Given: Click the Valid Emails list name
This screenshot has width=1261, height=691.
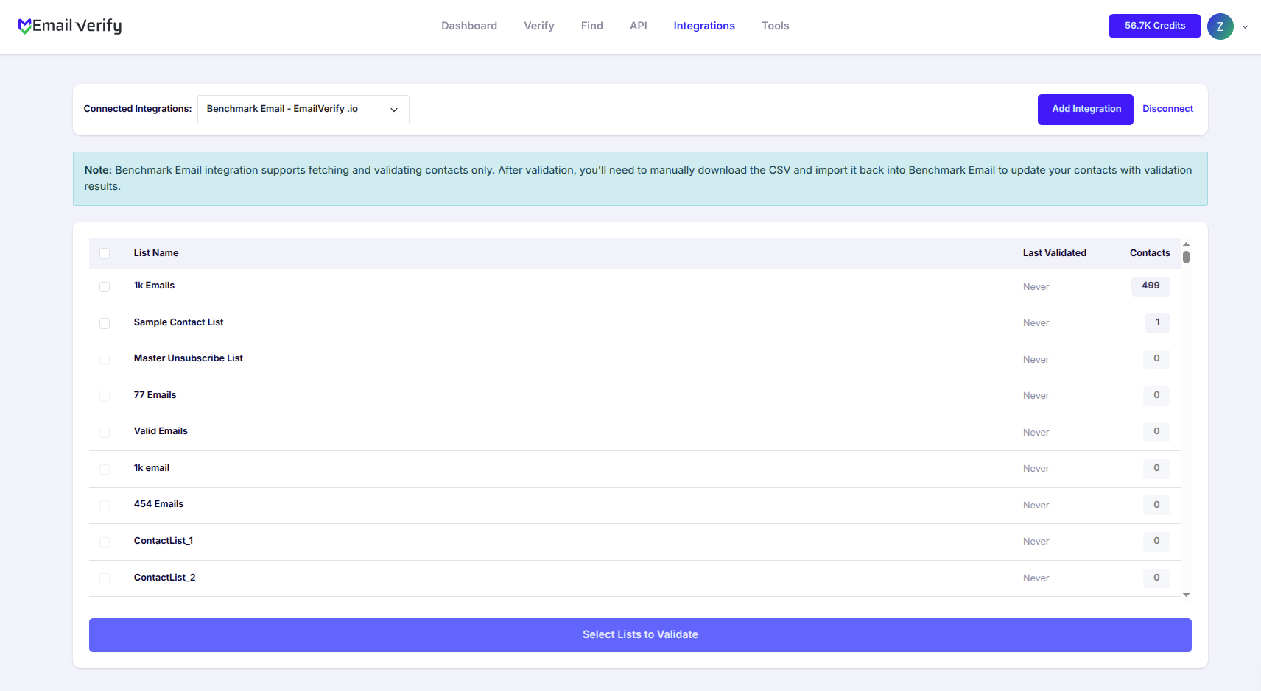Looking at the screenshot, I should coord(161,431).
